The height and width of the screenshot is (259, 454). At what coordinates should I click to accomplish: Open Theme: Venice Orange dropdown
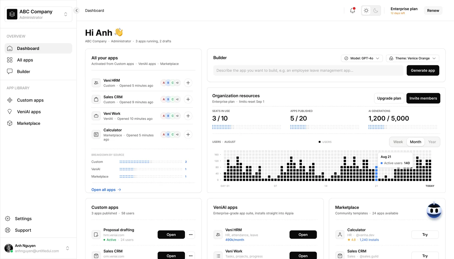coord(413,58)
